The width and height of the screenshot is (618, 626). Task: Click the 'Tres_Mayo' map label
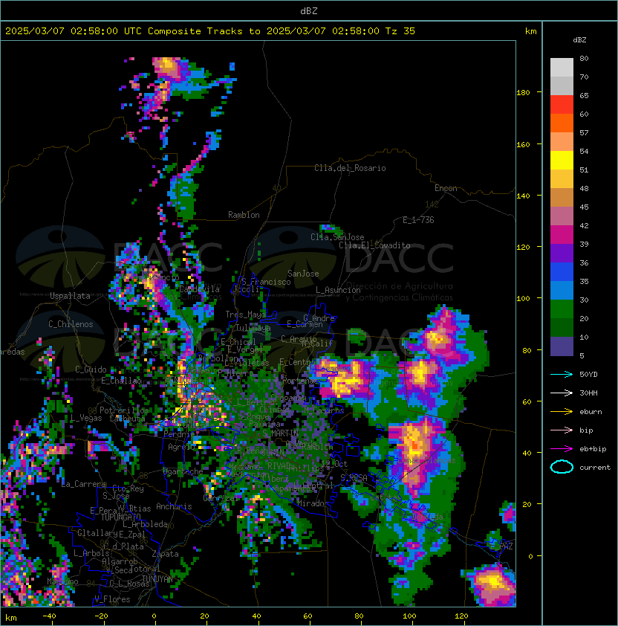click(245, 314)
